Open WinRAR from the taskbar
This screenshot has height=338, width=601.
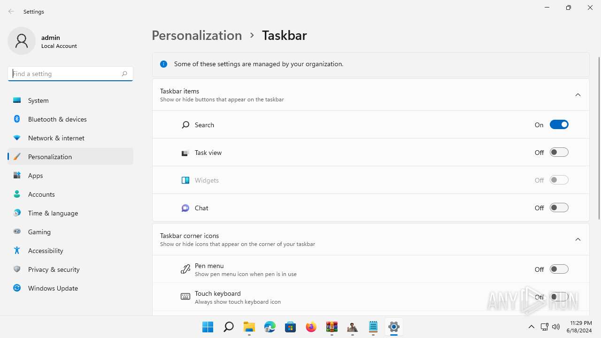point(332,327)
